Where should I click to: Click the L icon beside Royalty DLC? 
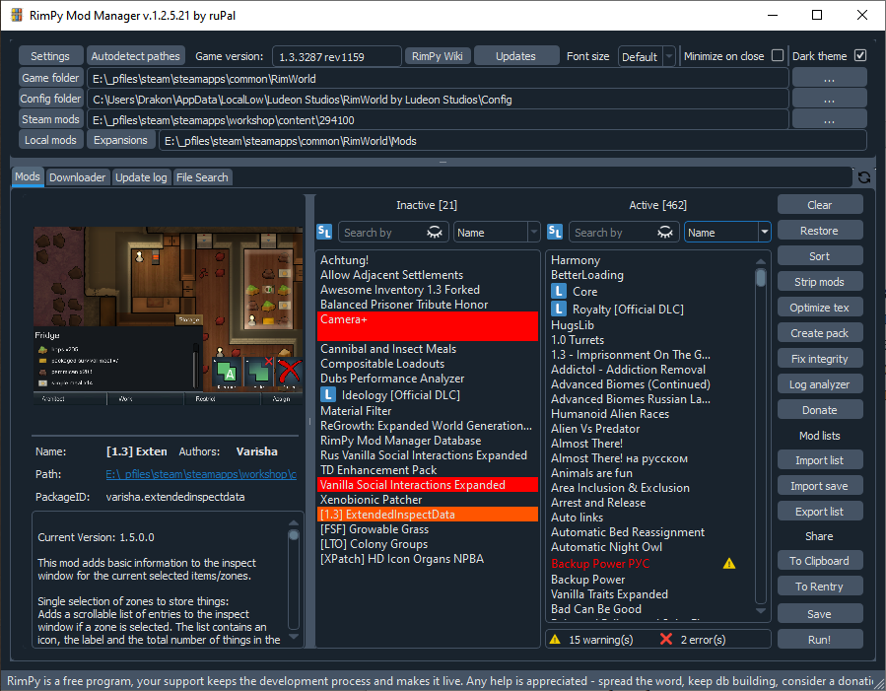coord(558,310)
